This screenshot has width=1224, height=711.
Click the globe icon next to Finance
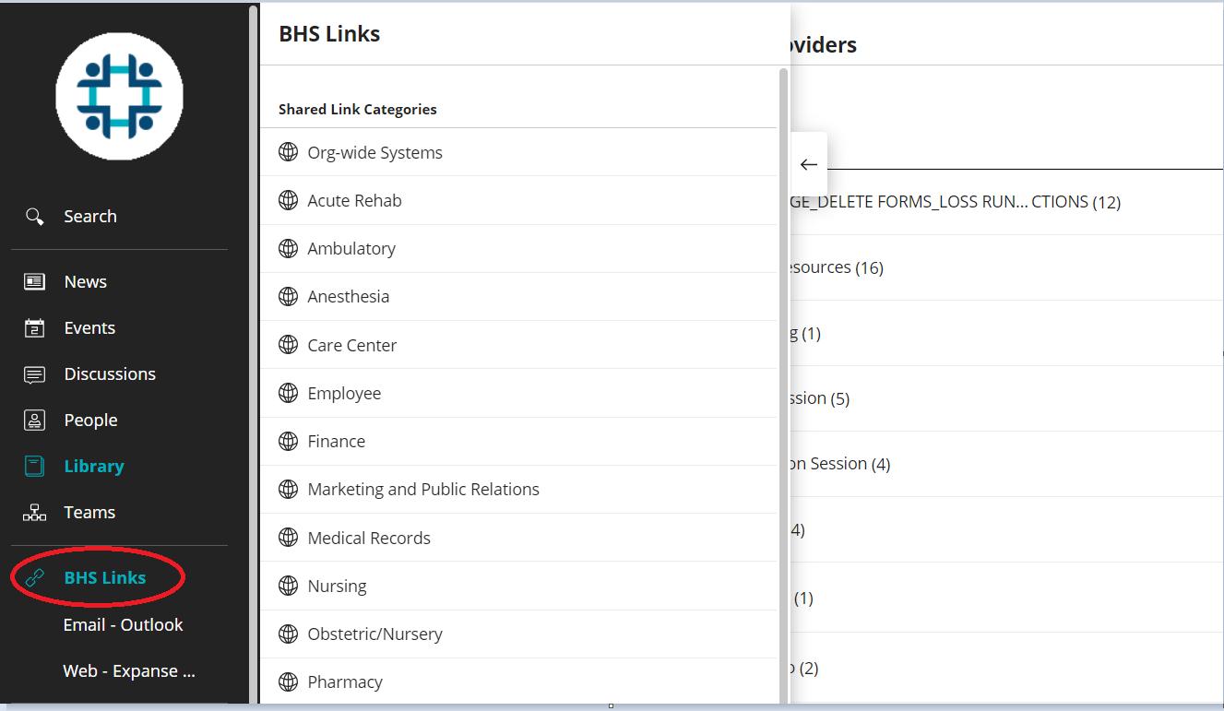(x=289, y=442)
